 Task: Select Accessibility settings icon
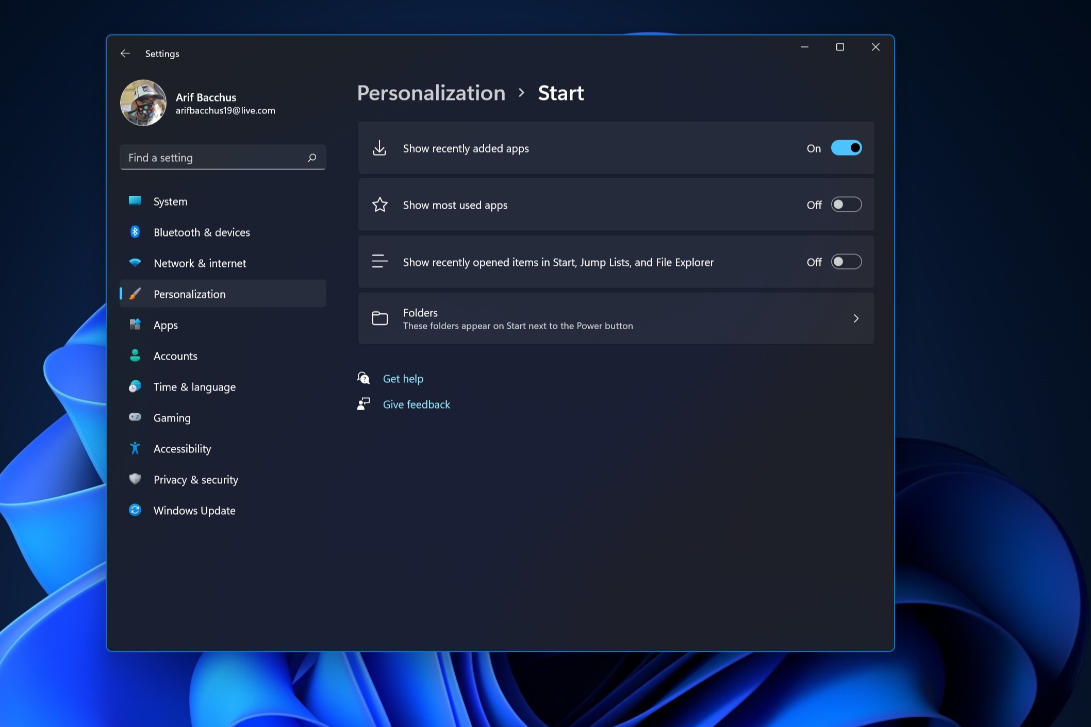(x=135, y=449)
